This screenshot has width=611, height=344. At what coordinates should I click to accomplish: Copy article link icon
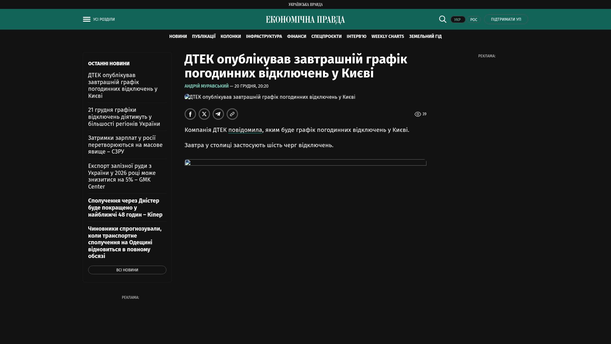232,114
